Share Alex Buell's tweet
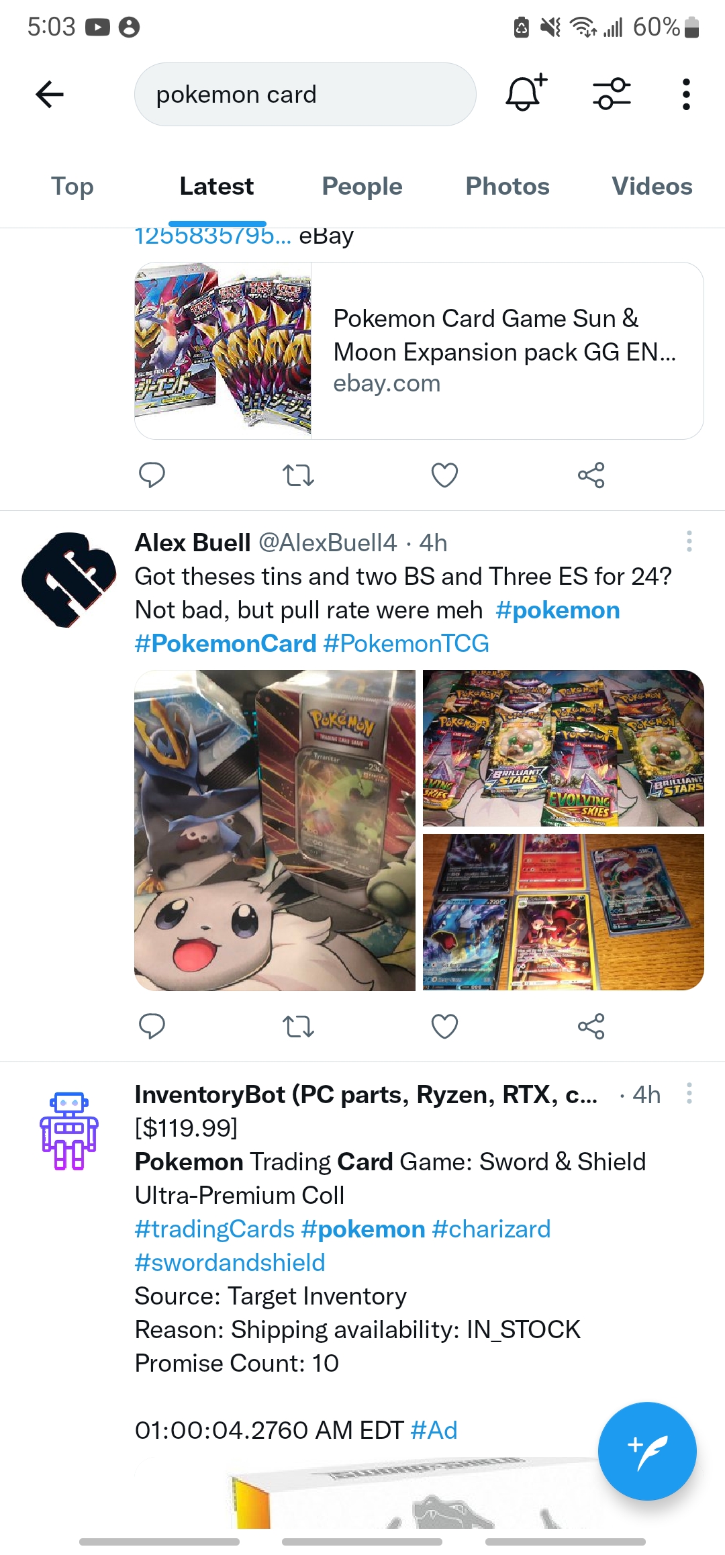 click(x=591, y=1027)
